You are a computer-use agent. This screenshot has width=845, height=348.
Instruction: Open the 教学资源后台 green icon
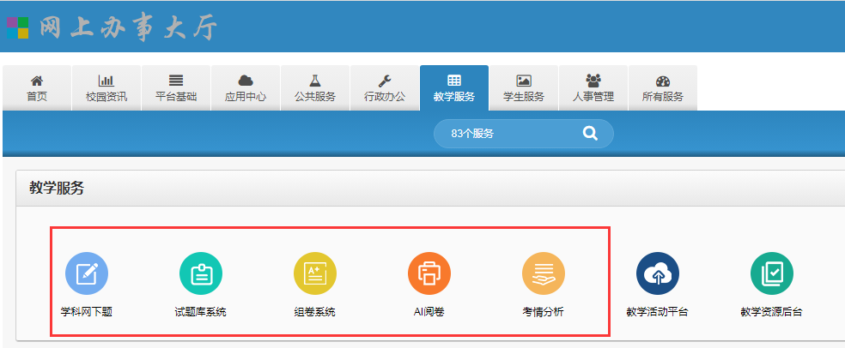[x=772, y=274]
